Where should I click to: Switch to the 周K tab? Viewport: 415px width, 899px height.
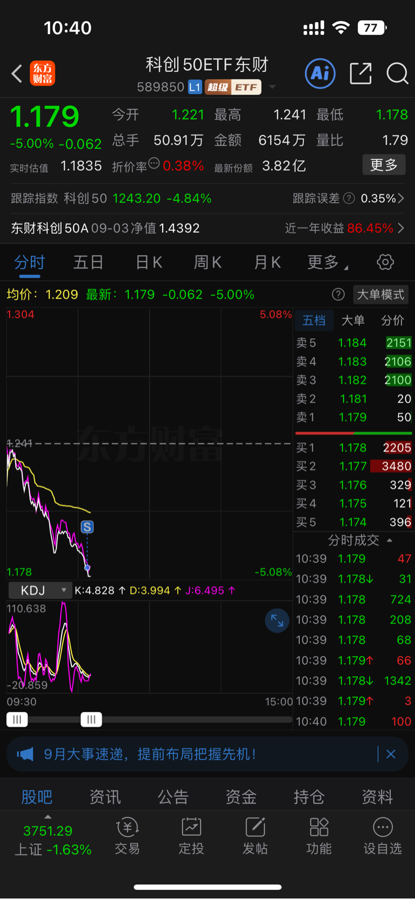point(207,263)
